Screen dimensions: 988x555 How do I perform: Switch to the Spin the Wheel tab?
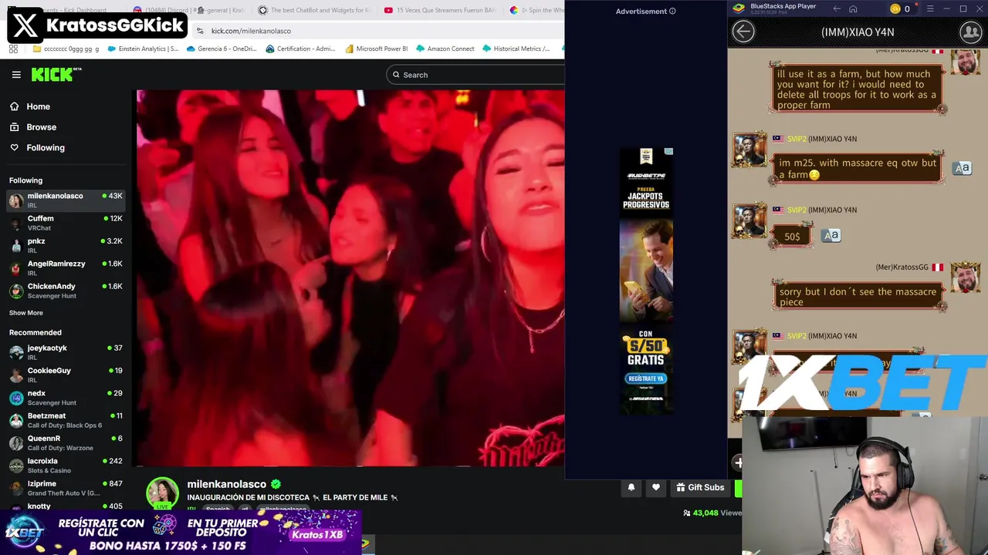point(536,10)
